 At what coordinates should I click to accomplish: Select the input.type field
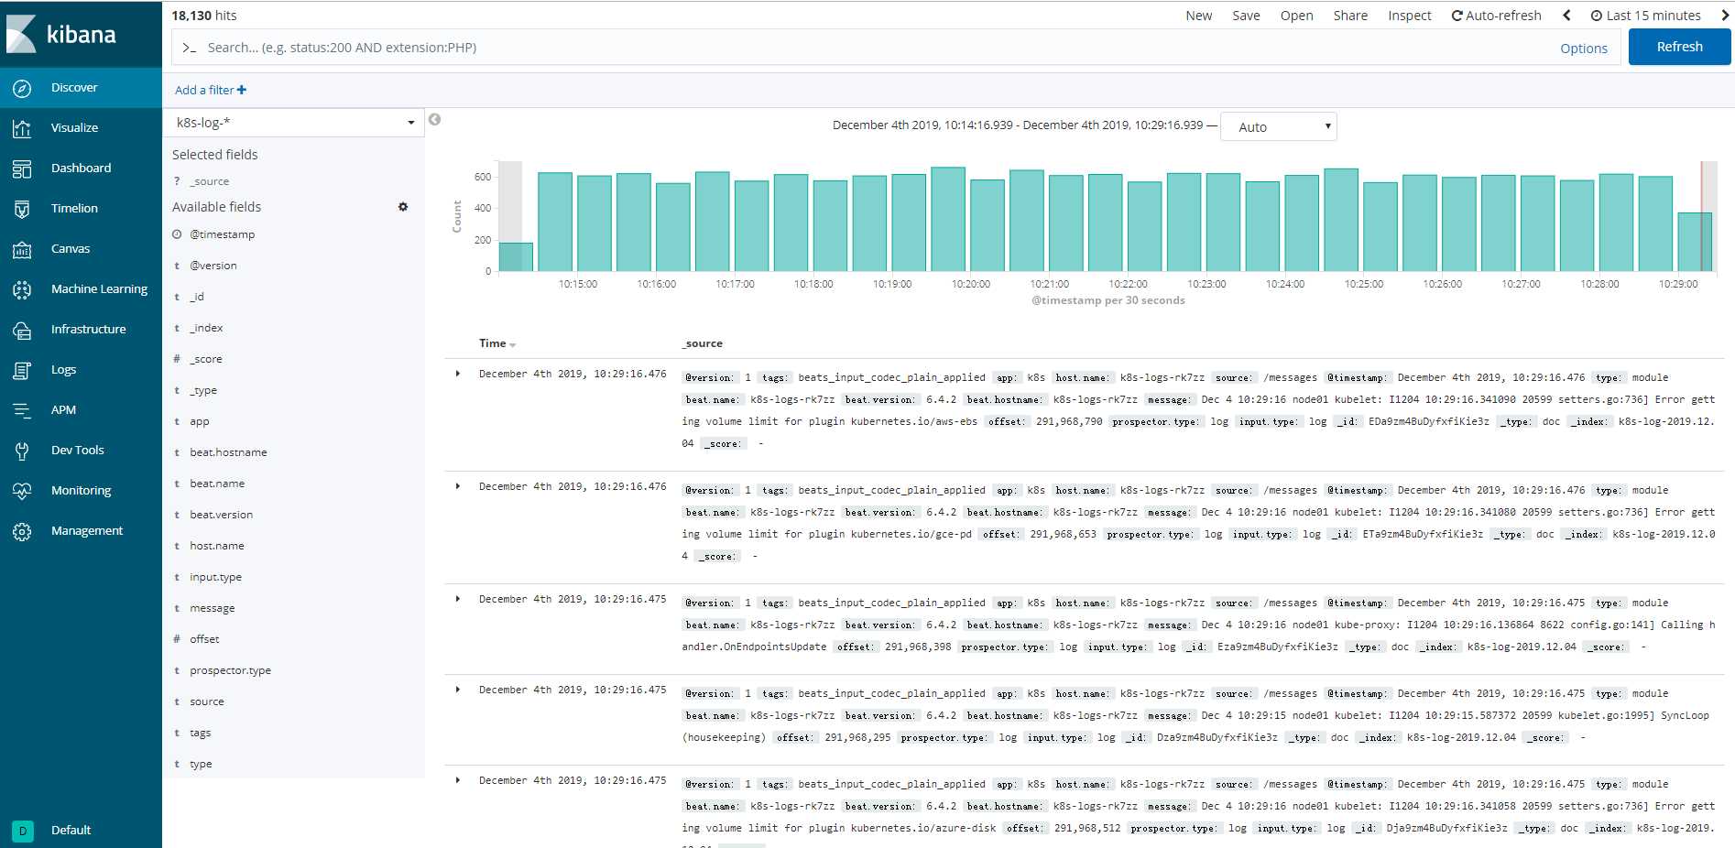pyautogui.click(x=216, y=577)
